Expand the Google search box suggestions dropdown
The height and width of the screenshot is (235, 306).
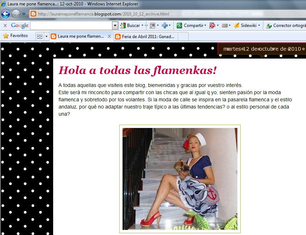click(x=115, y=26)
